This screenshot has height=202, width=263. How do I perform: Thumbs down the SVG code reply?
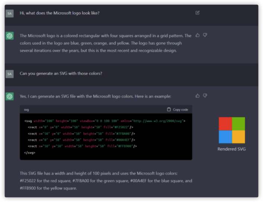[x=205, y=96]
